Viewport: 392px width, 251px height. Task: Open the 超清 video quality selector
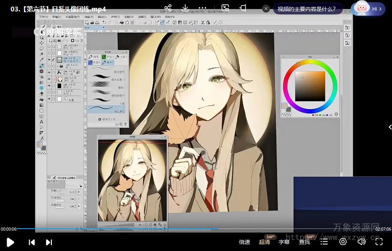point(264,242)
